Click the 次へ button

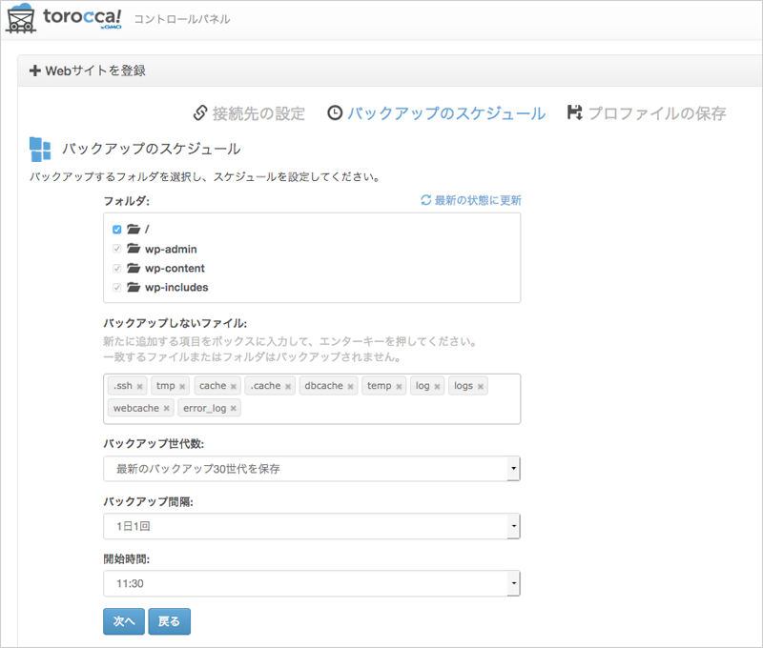click(x=124, y=621)
